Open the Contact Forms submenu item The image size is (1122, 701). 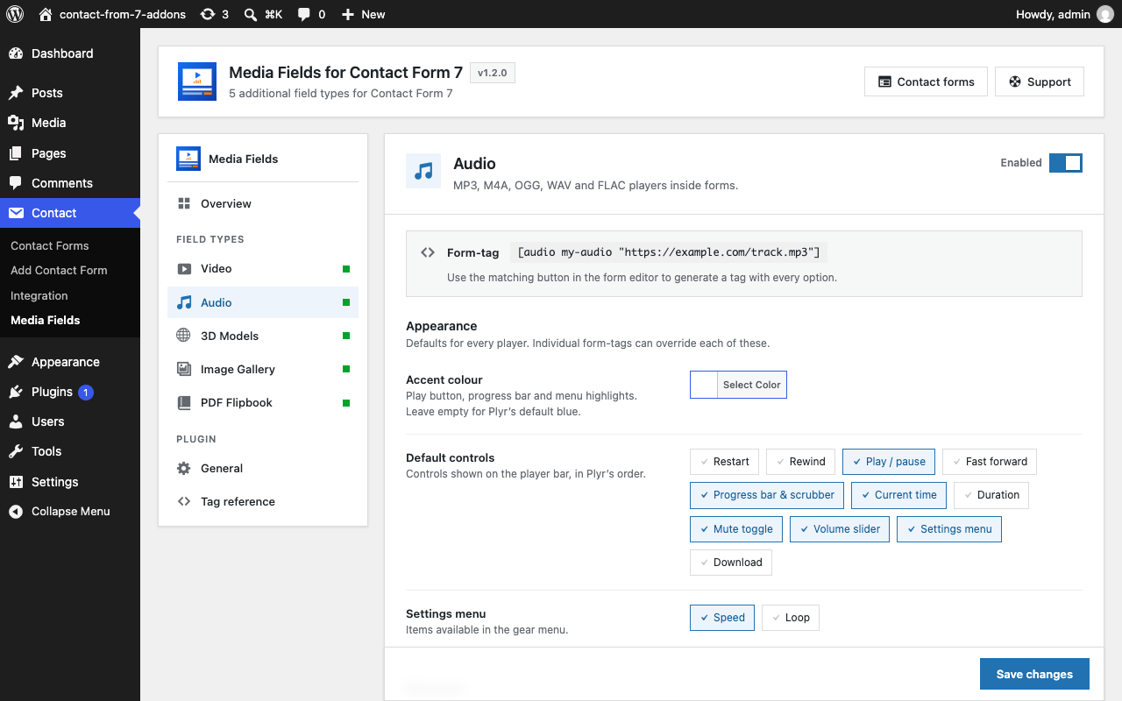coord(50,245)
